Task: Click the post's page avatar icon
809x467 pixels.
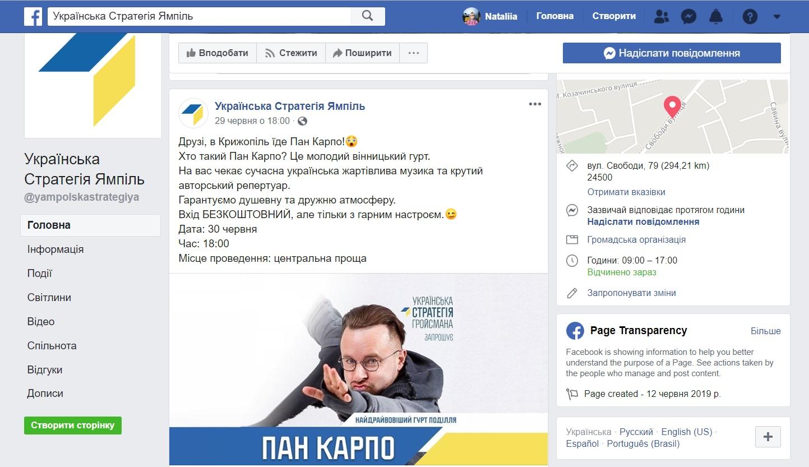Action: (x=193, y=113)
